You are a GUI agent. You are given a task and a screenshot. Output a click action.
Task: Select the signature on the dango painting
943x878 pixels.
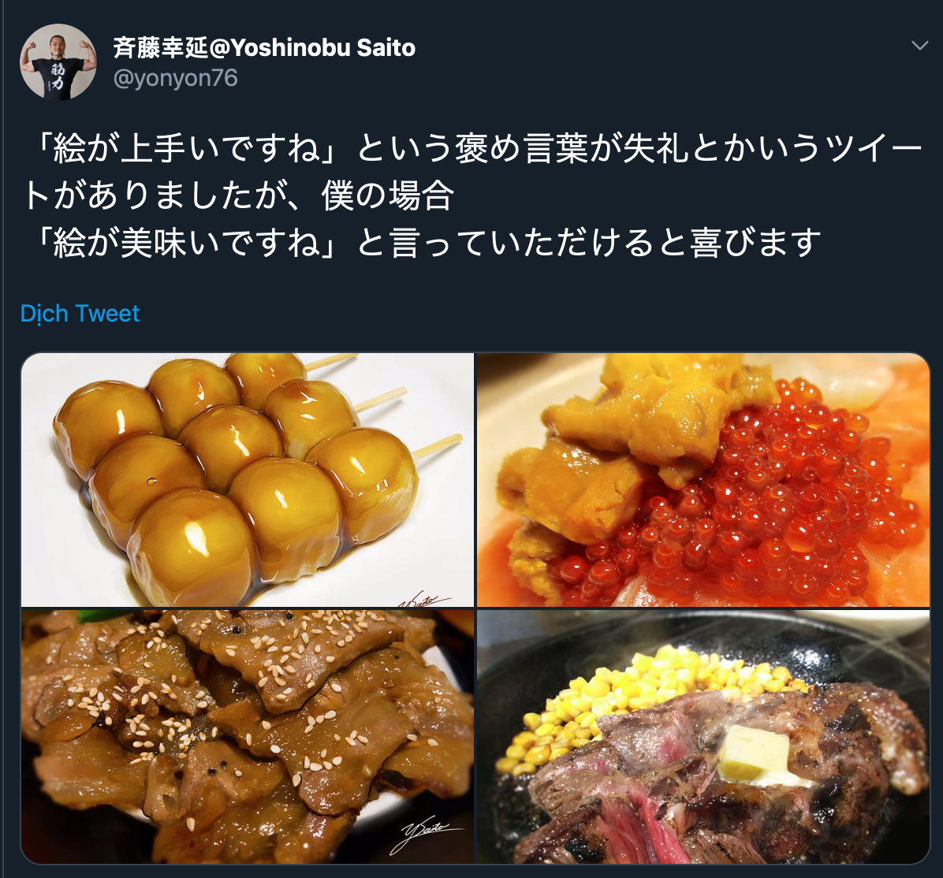[x=423, y=598]
